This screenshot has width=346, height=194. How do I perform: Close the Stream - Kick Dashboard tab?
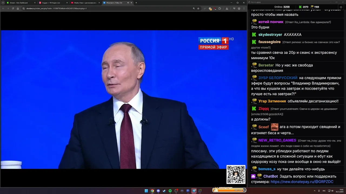[x=35, y=3]
